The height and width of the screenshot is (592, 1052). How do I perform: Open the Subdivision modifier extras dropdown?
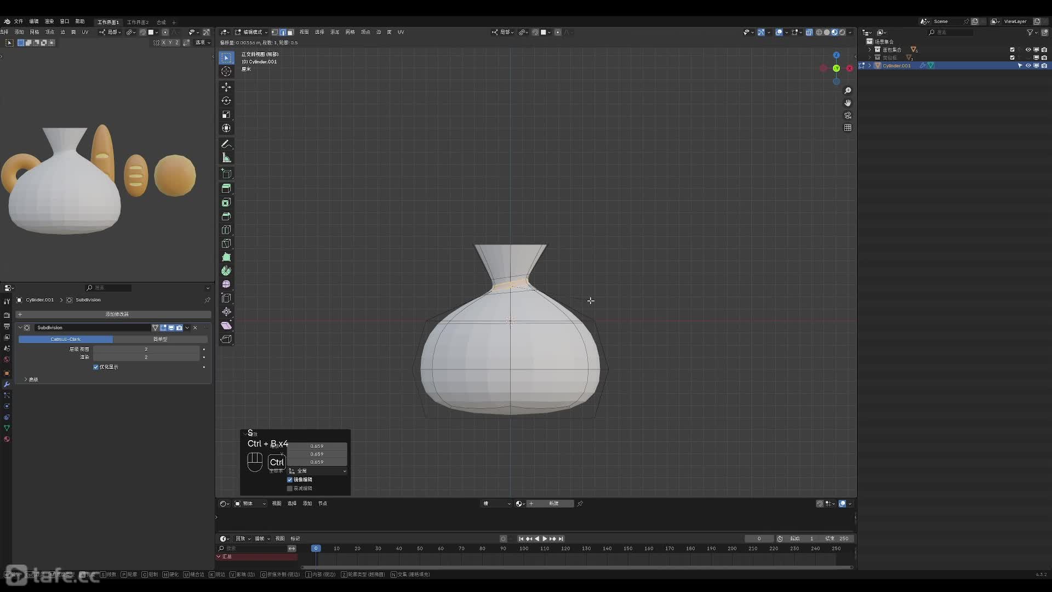(x=187, y=328)
